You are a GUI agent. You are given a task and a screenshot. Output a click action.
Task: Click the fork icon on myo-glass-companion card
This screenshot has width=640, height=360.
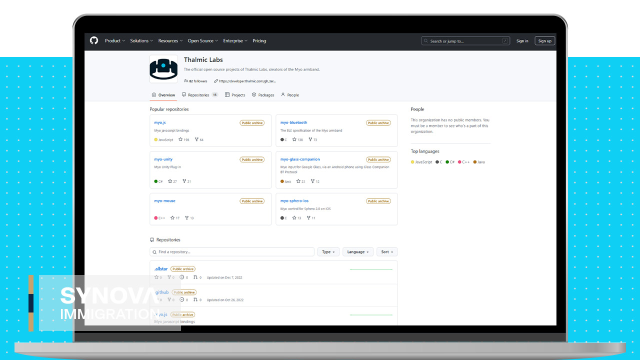(313, 181)
